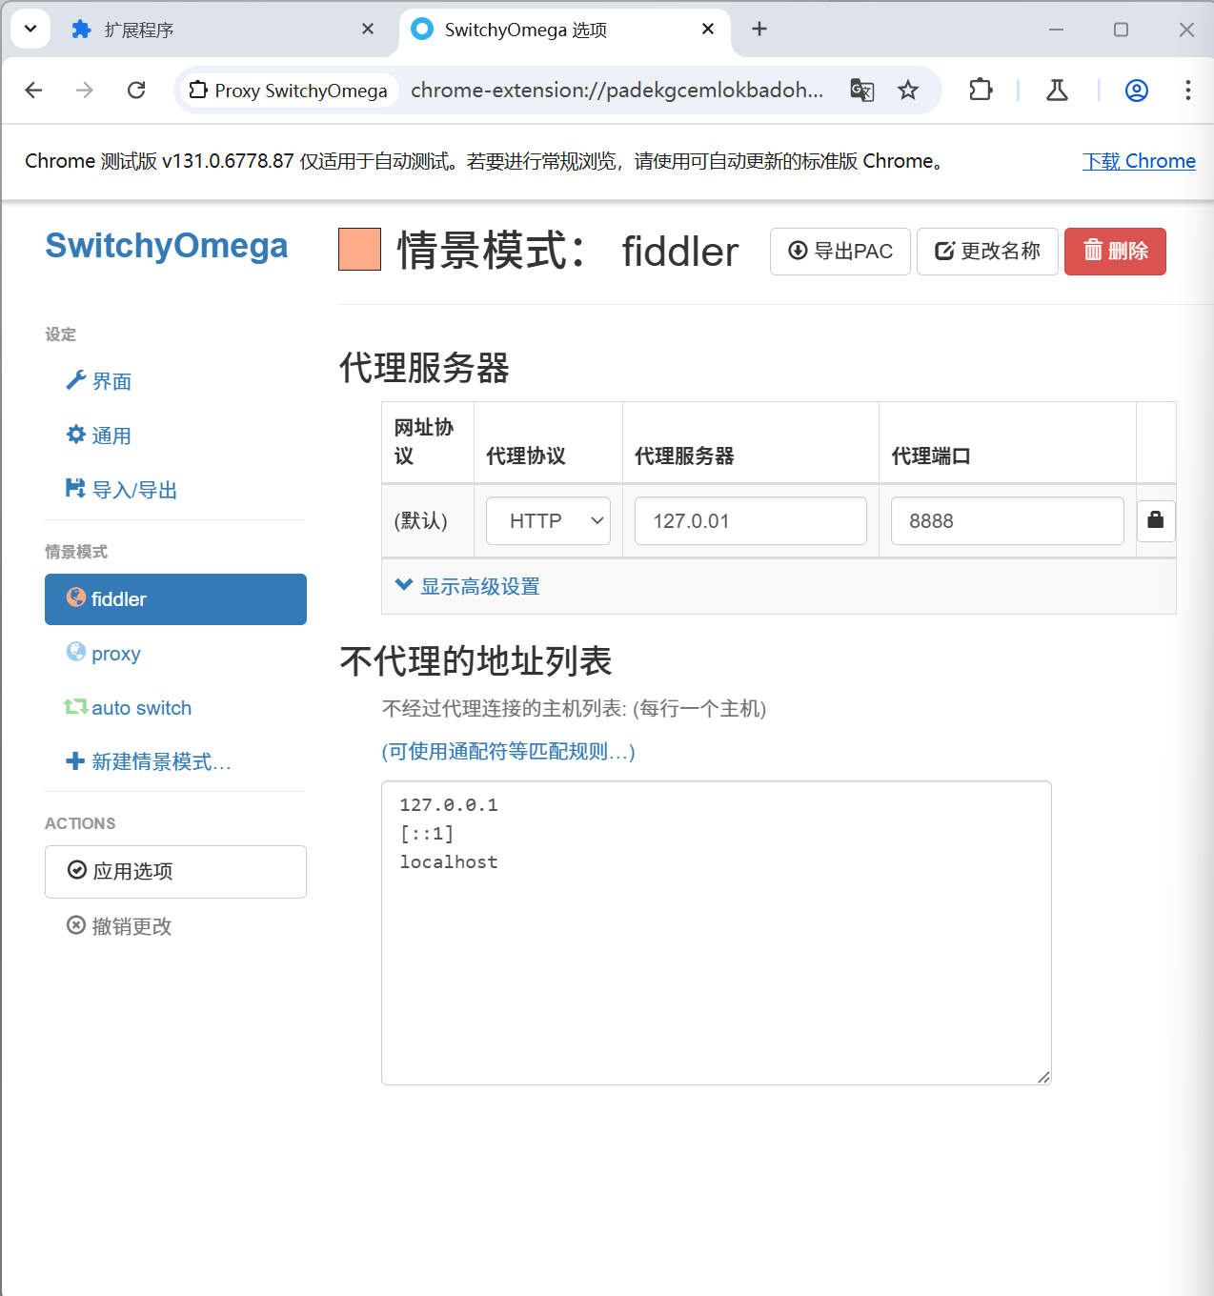
Task: Expand 显示高级设置 advanced settings
Action: 468,586
